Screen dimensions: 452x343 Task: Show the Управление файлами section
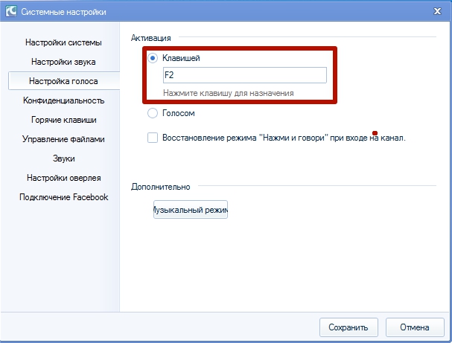(63, 138)
